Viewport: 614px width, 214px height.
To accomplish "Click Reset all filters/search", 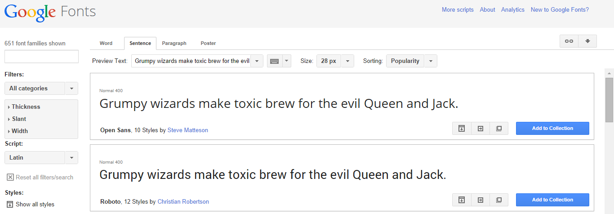I will pyautogui.click(x=44, y=177).
